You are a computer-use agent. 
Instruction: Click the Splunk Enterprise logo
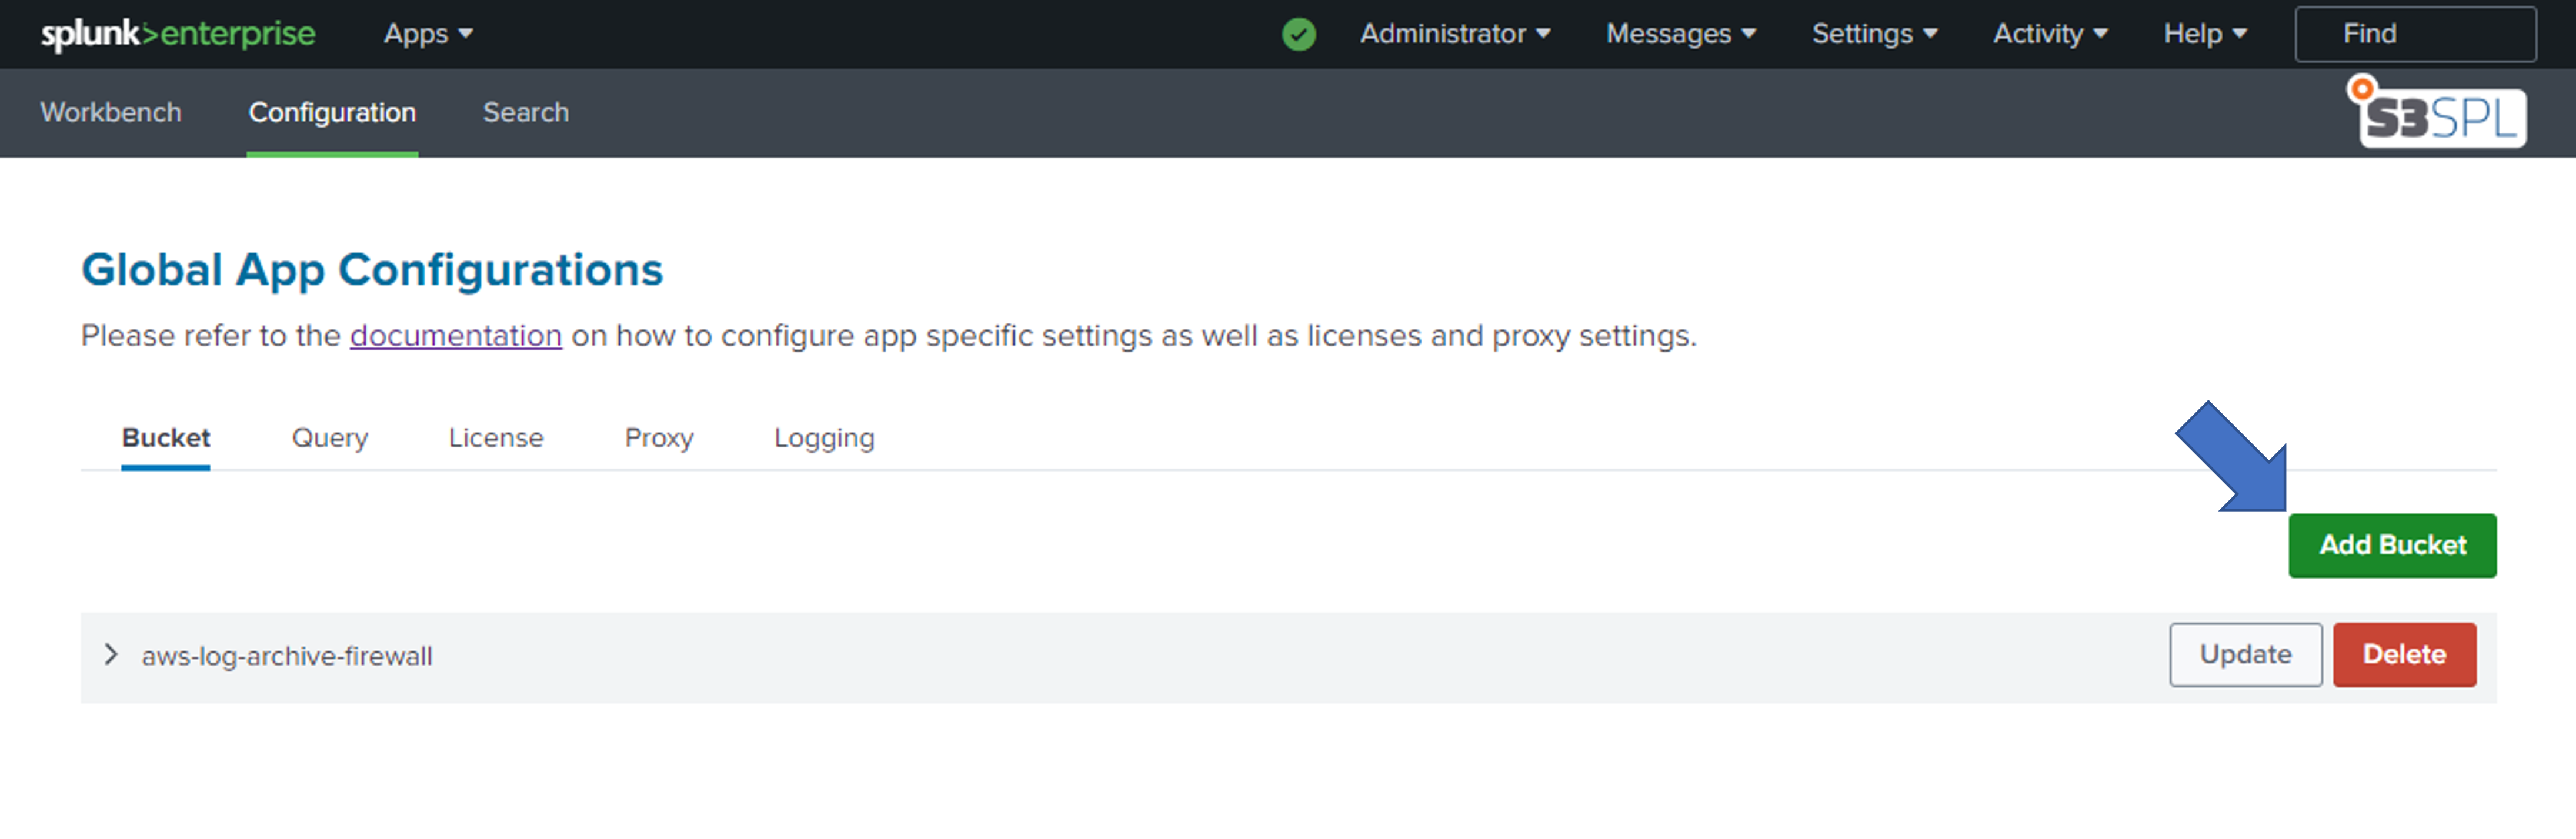(177, 34)
